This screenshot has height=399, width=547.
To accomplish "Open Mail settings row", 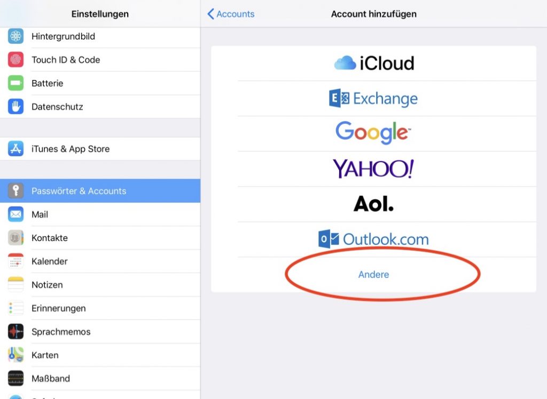I will (x=100, y=214).
